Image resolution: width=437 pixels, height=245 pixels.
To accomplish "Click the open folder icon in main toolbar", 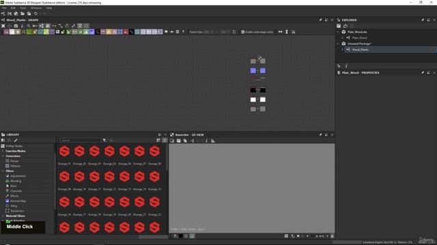I will pyautogui.click(x=23, y=14).
